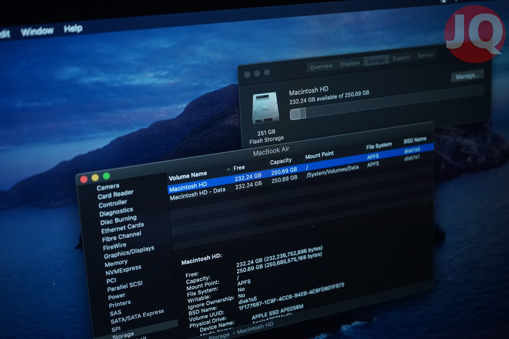The image size is (509, 339).
Task: Click the File System column header
Action: (x=379, y=146)
